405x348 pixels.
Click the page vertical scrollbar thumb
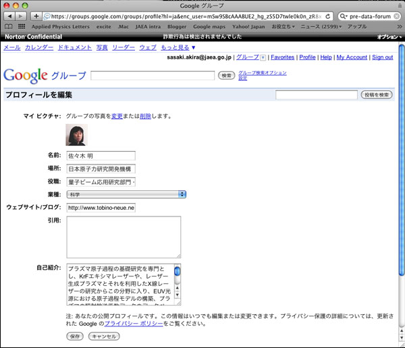pyautogui.click(x=402, y=160)
